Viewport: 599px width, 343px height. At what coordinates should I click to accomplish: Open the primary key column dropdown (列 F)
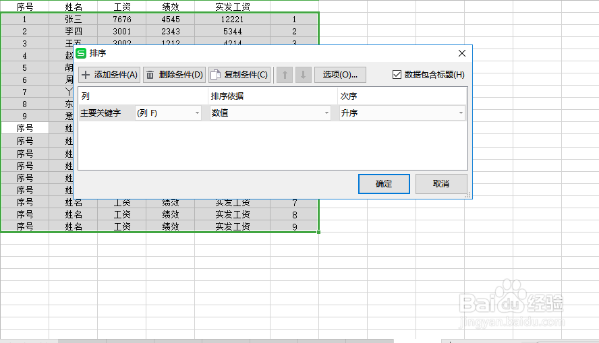(x=168, y=113)
